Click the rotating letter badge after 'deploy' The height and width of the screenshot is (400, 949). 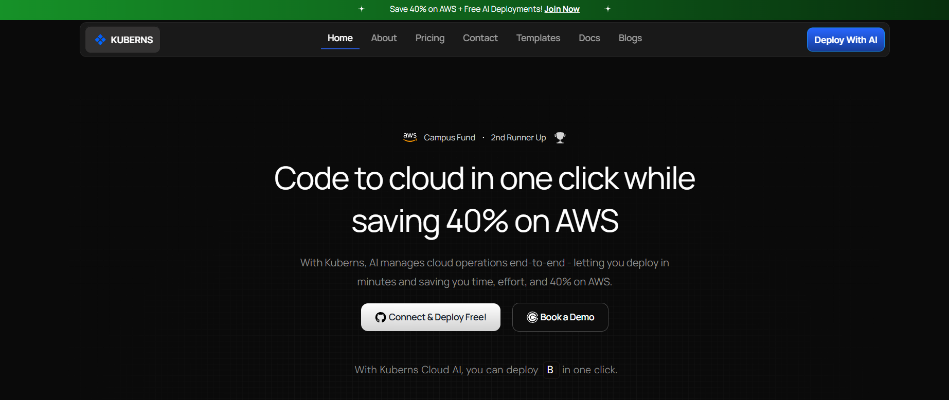550,370
